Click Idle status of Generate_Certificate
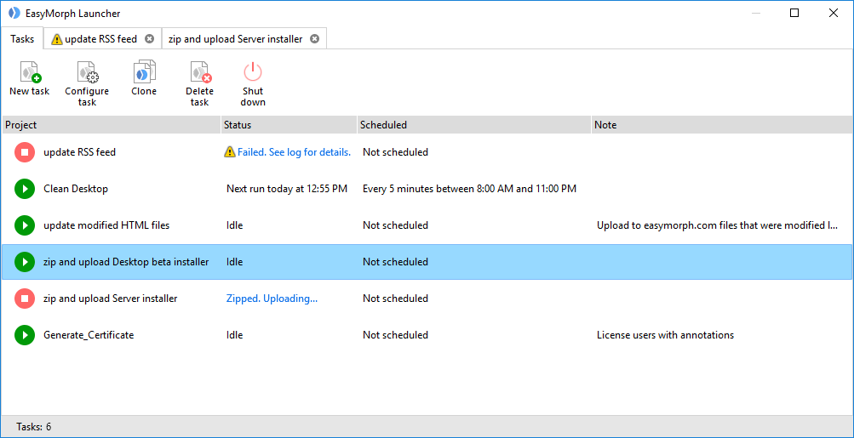 point(235,335)
